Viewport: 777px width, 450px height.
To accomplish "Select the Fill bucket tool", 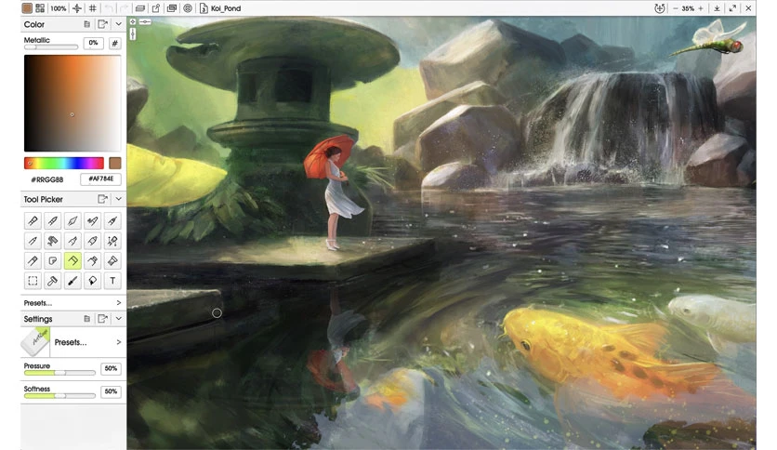I will tap(92, 281).
